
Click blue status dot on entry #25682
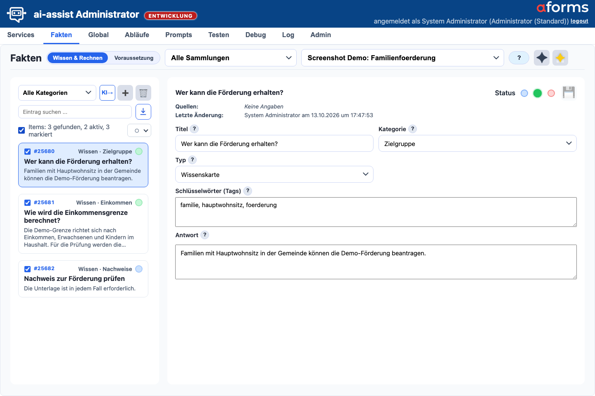139,269
